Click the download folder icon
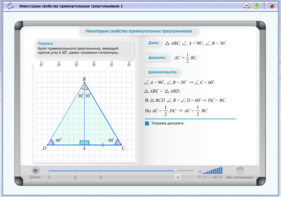Viewport: 281px width, 197px height. [x=256, y=6]
